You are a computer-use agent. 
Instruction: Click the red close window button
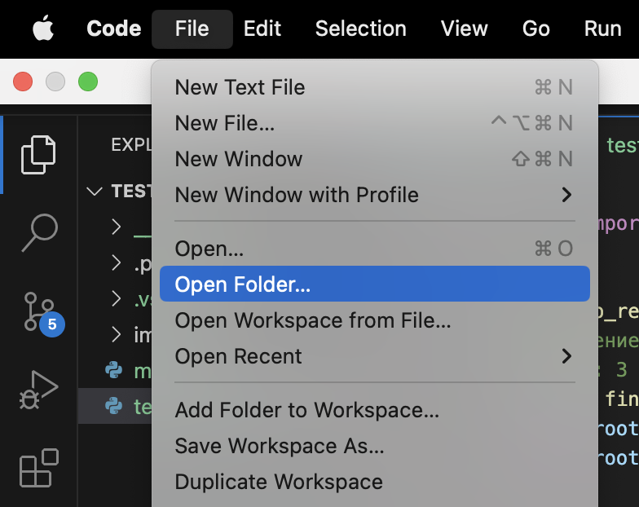click(23, 82)
